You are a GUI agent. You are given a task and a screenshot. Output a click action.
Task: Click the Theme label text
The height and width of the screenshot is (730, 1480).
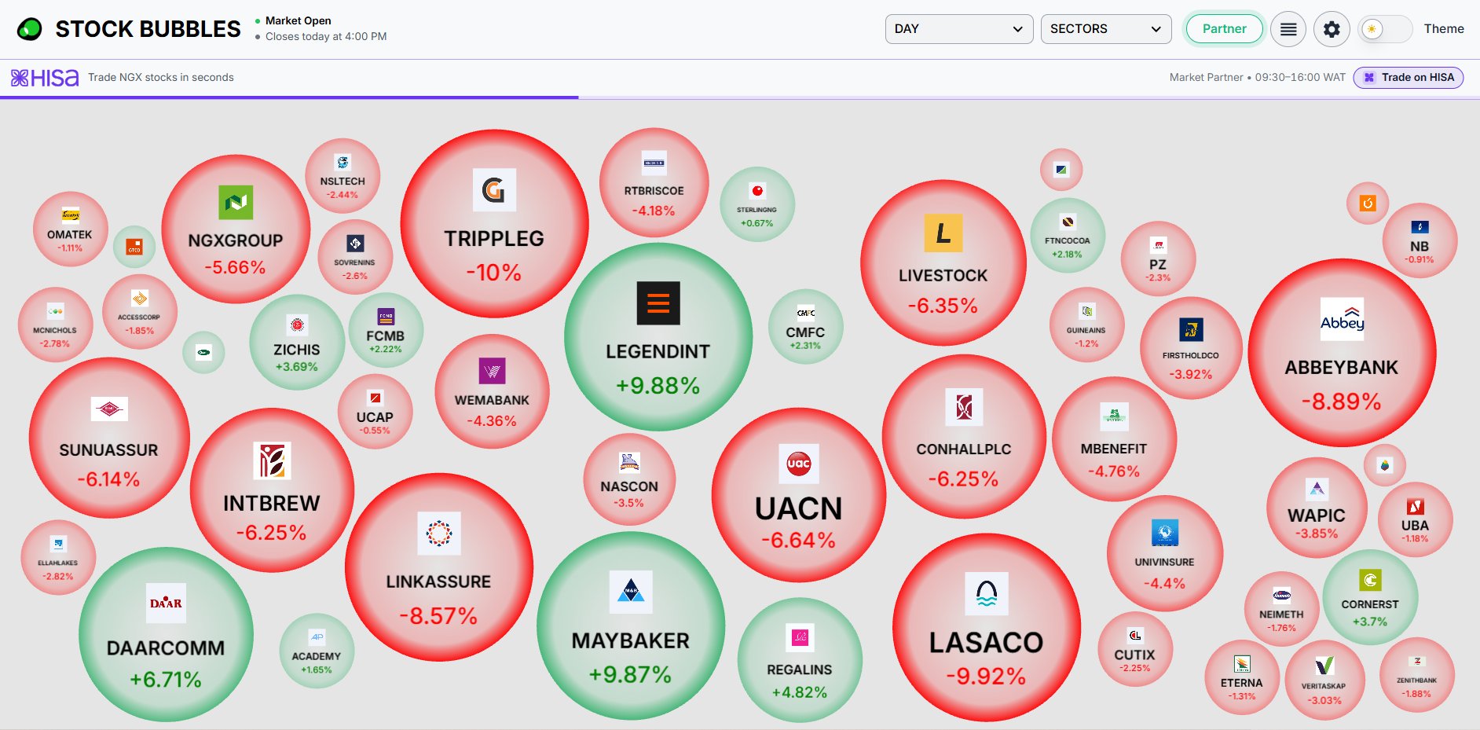pyautogui.click(x=1444, y=29)
